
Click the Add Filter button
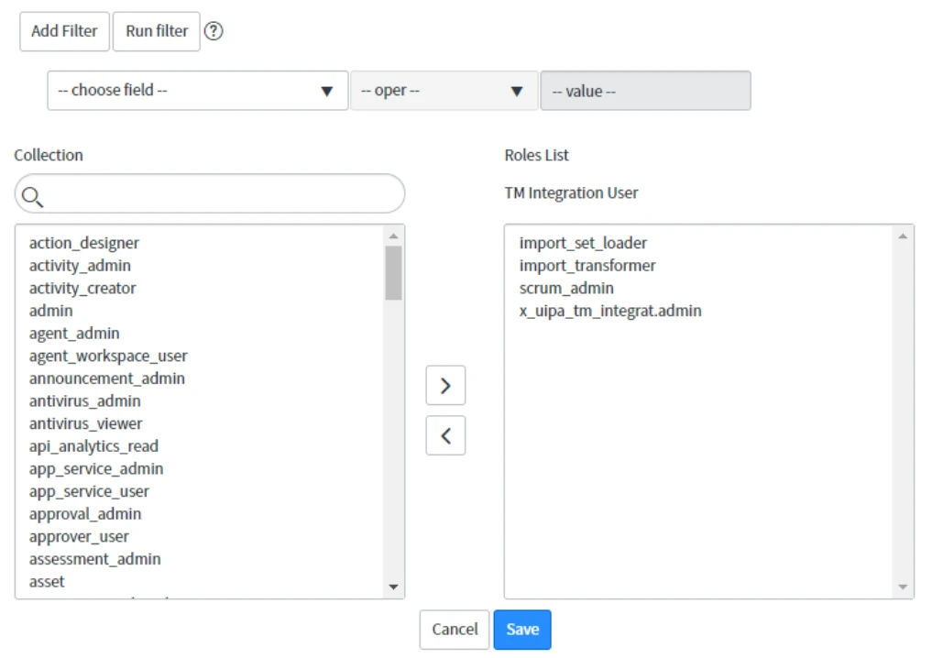point(64,31)
